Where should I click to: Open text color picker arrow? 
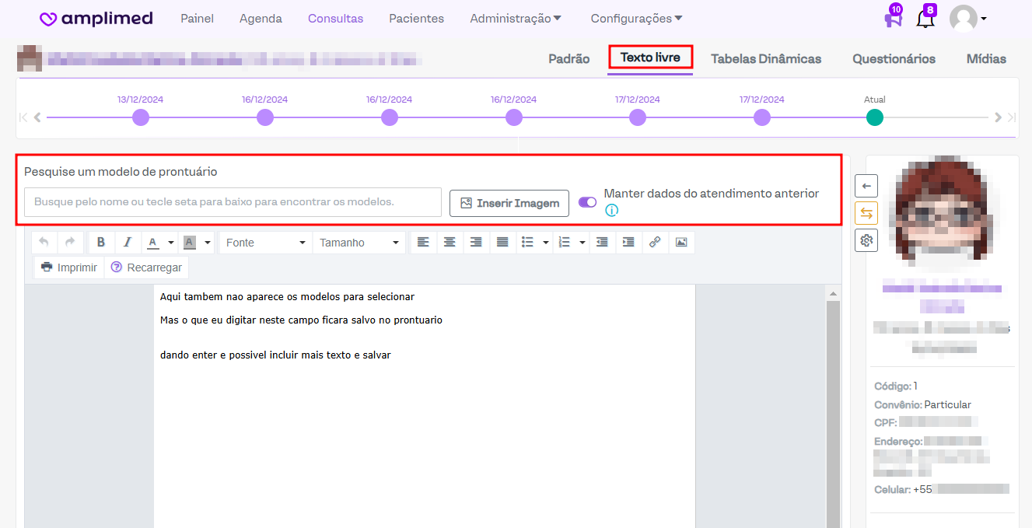[170, 243]
